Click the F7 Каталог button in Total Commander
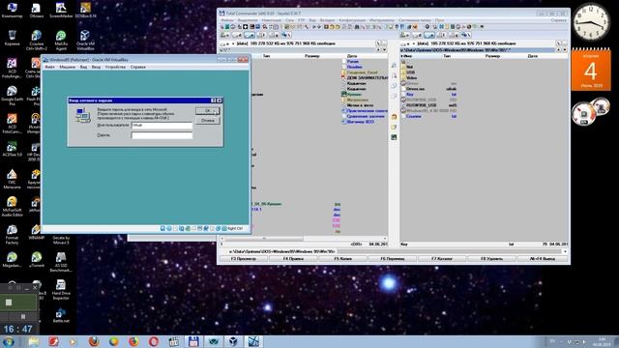 tap(442, 259)
